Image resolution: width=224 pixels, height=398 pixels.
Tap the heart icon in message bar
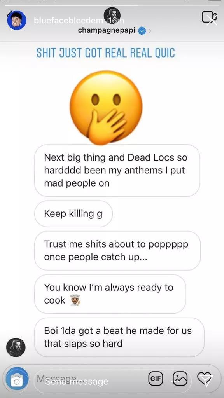coord(205,379)
